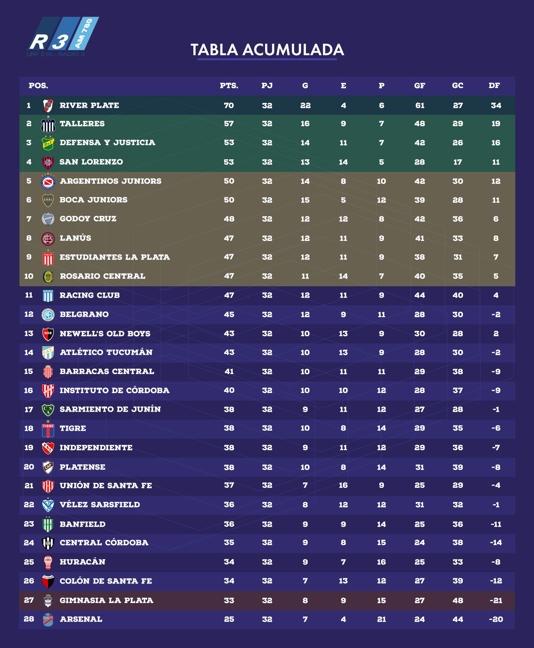
Task: Click the Radio 3 AM 780 logo
Action: [x=63, y=37]
